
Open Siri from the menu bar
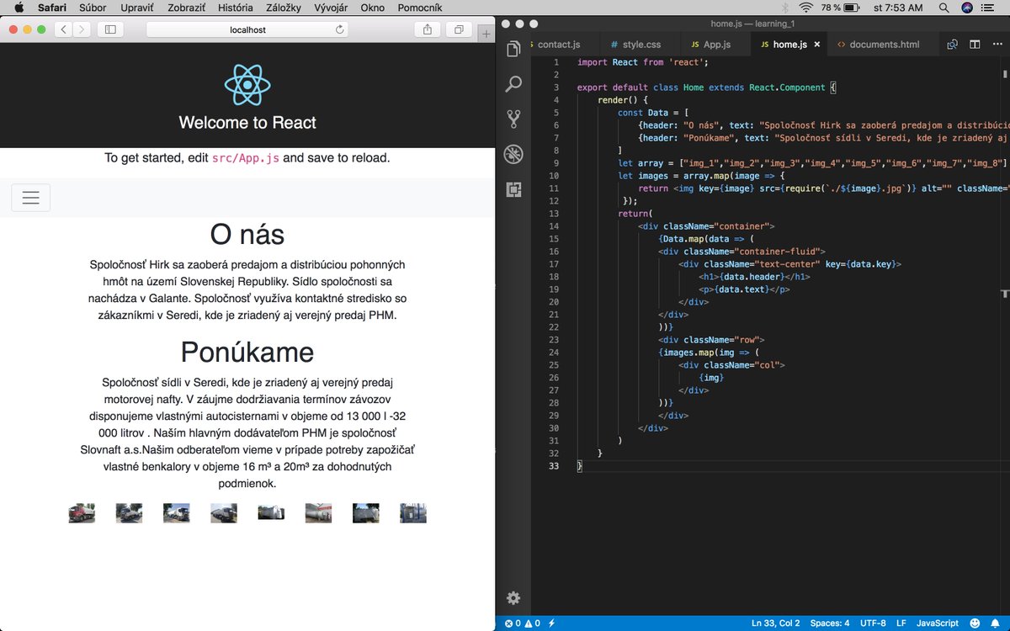[x=967, y=8]
